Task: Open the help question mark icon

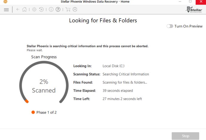Action: pyautogui.click(x=58, y=10)
